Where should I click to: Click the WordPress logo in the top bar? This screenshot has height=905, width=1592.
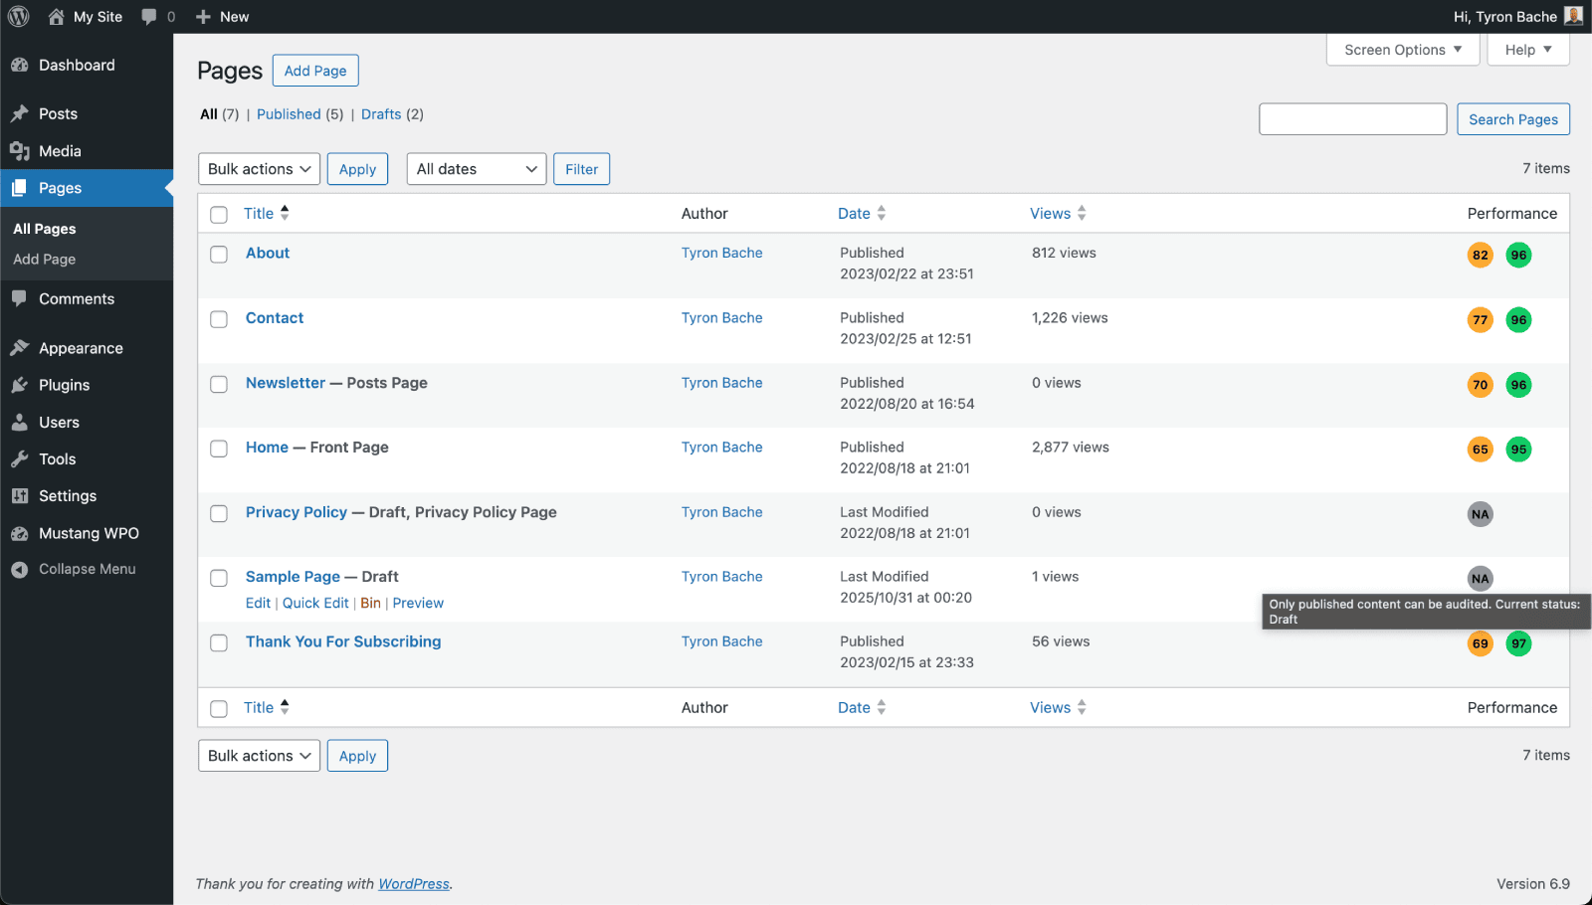[18, 16]
